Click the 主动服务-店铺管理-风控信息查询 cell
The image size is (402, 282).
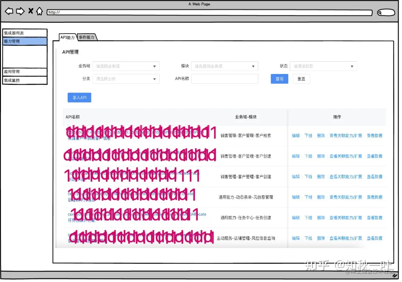tap(246, 238)
